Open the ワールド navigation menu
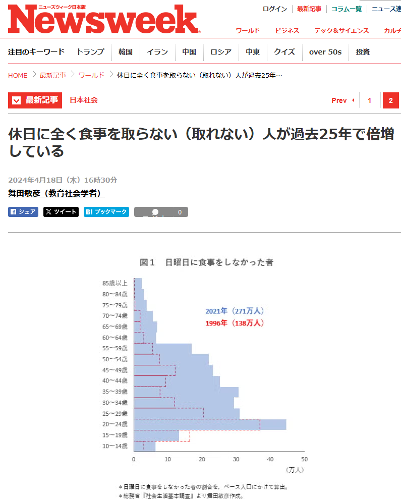This screenshot has width=401, height=499. [248, 31]
